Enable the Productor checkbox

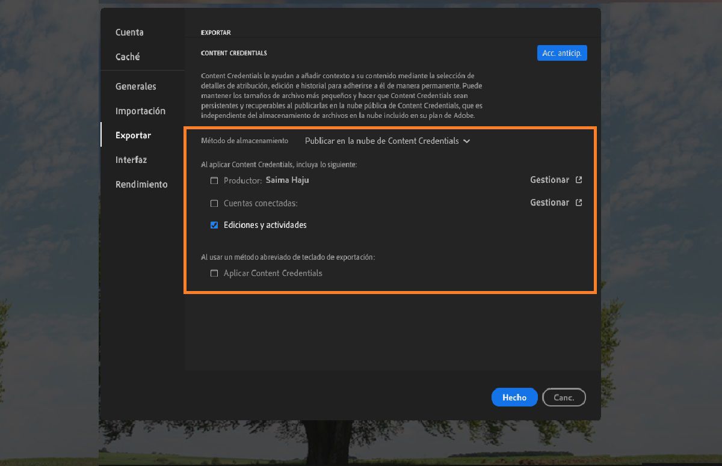[214, 180]
